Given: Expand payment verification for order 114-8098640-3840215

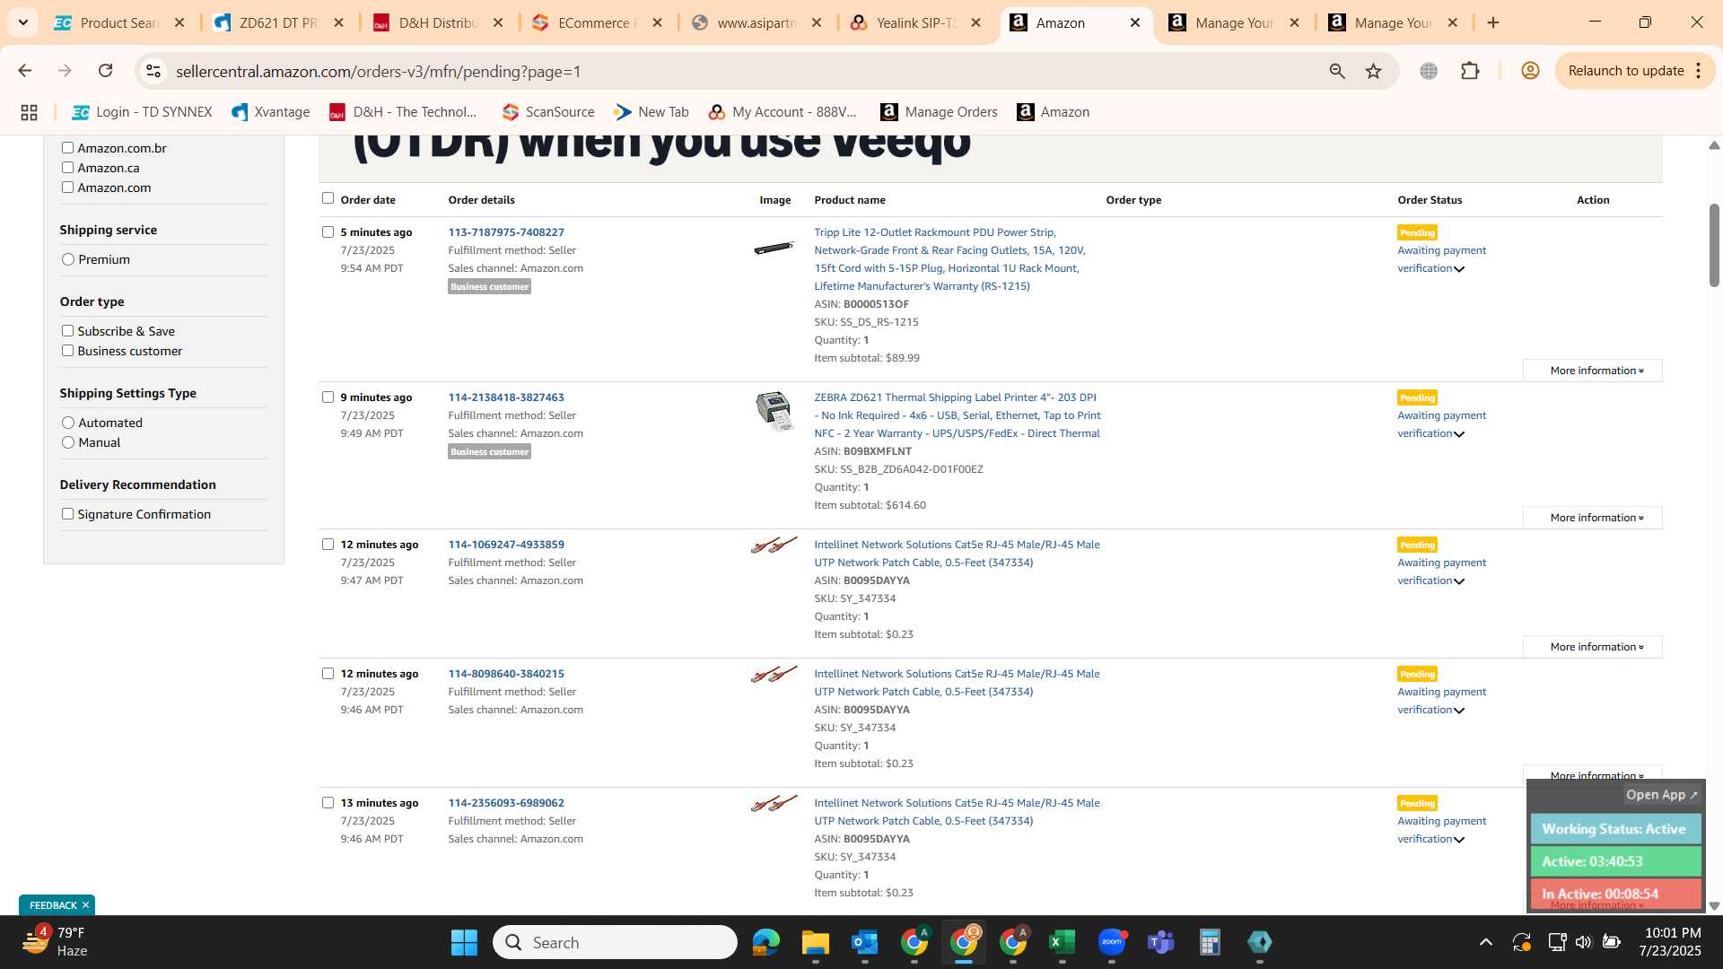Looking at the screenshot, I should pos(1459,711).
